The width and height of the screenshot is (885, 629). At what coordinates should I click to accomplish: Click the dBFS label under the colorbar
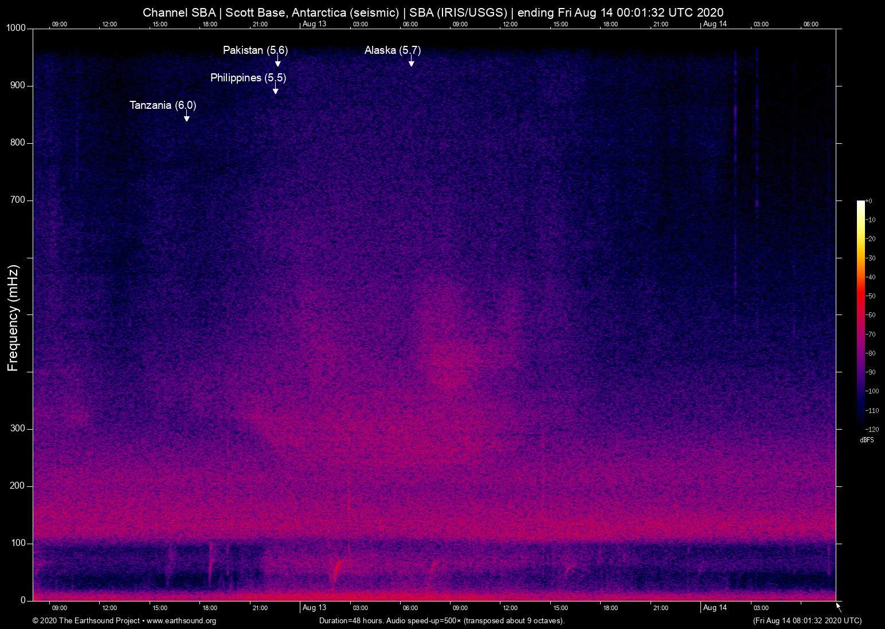click(867, 440)
